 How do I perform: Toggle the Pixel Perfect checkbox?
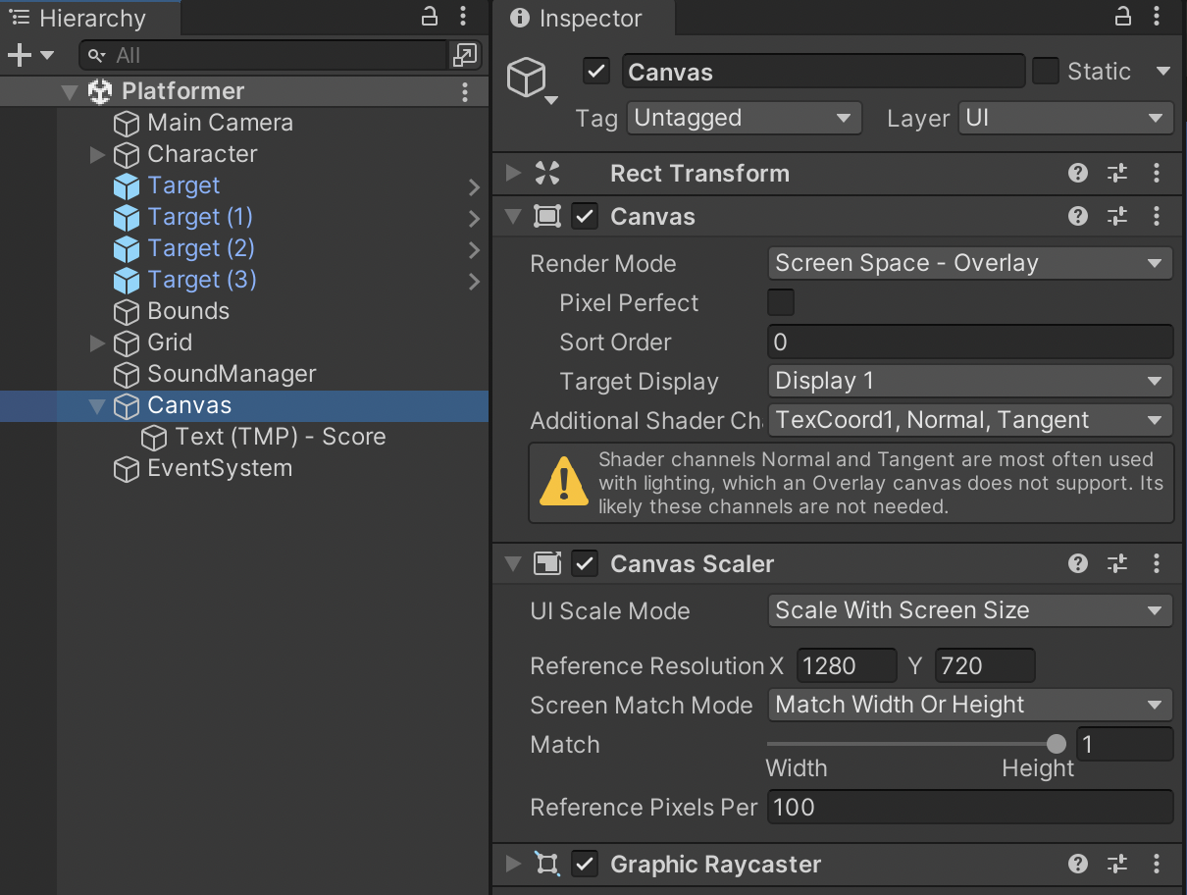click(x=781, y=302)
